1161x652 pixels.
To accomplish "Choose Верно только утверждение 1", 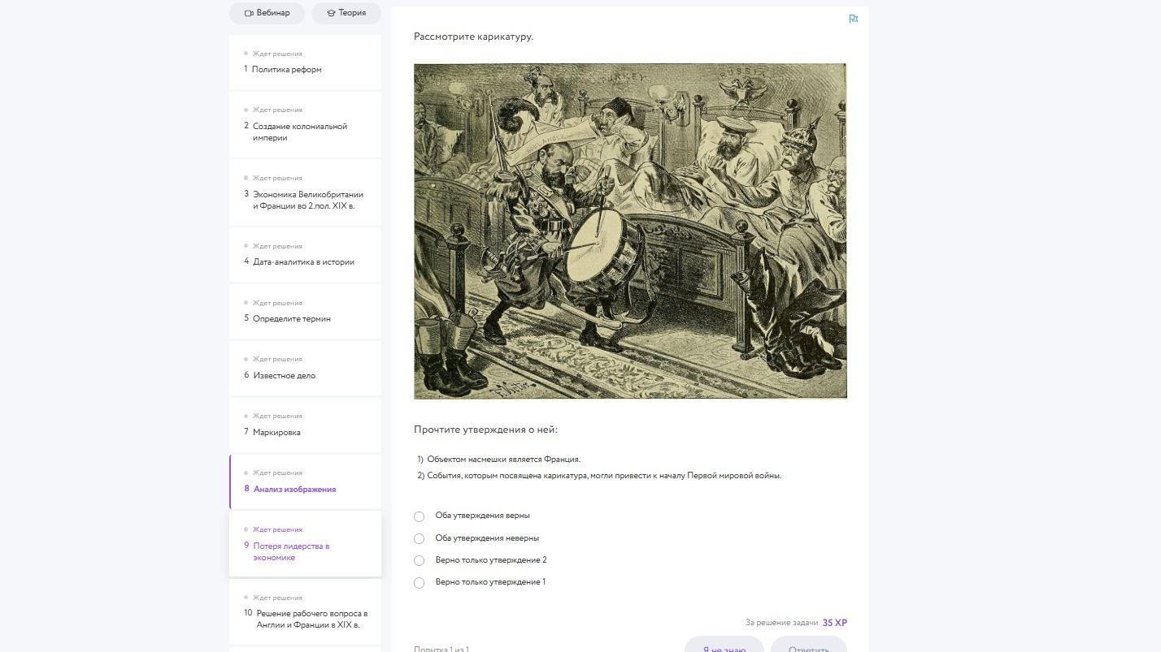I will (419, 582).
